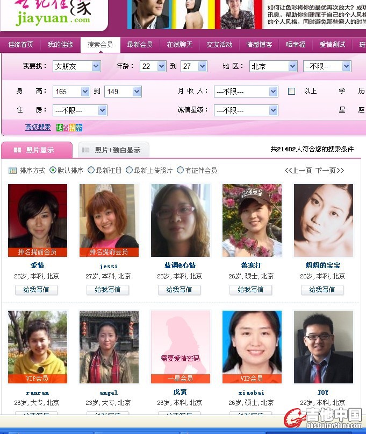Open the 地区 北京 region dropdown
The height and width of the screenshot is (434, 366).
[292, 66]
